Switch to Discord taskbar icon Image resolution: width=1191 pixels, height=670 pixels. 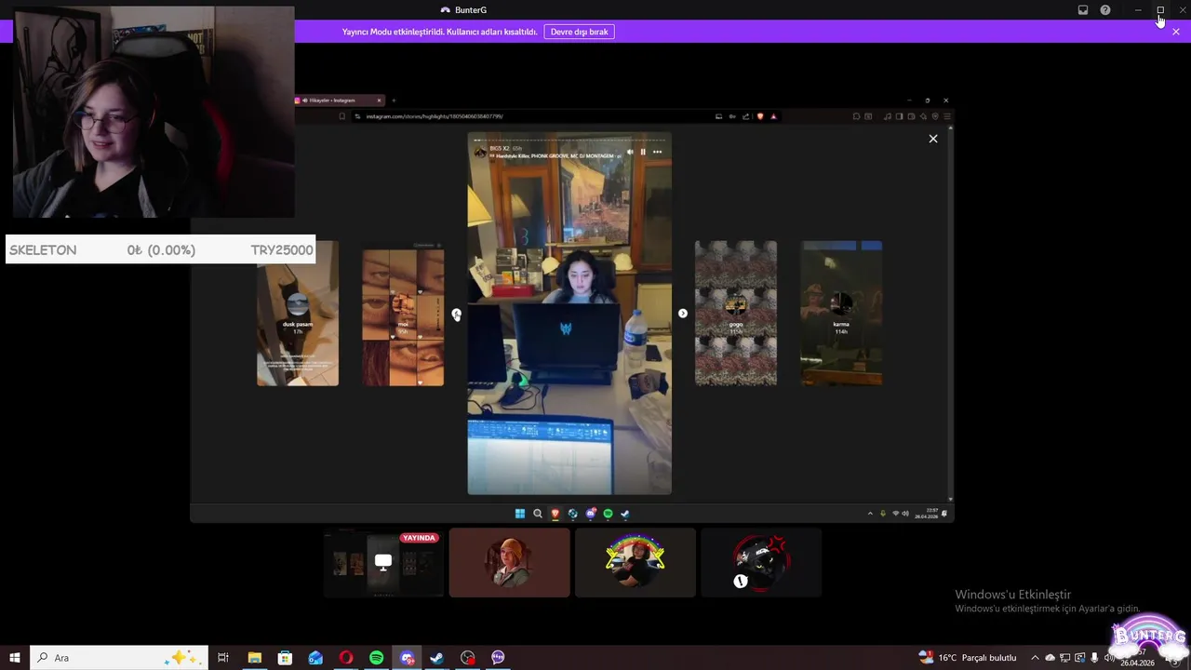[x=407, y=658]
